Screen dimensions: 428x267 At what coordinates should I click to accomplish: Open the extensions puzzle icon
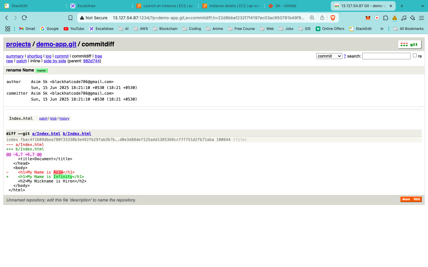pos(386,18)
